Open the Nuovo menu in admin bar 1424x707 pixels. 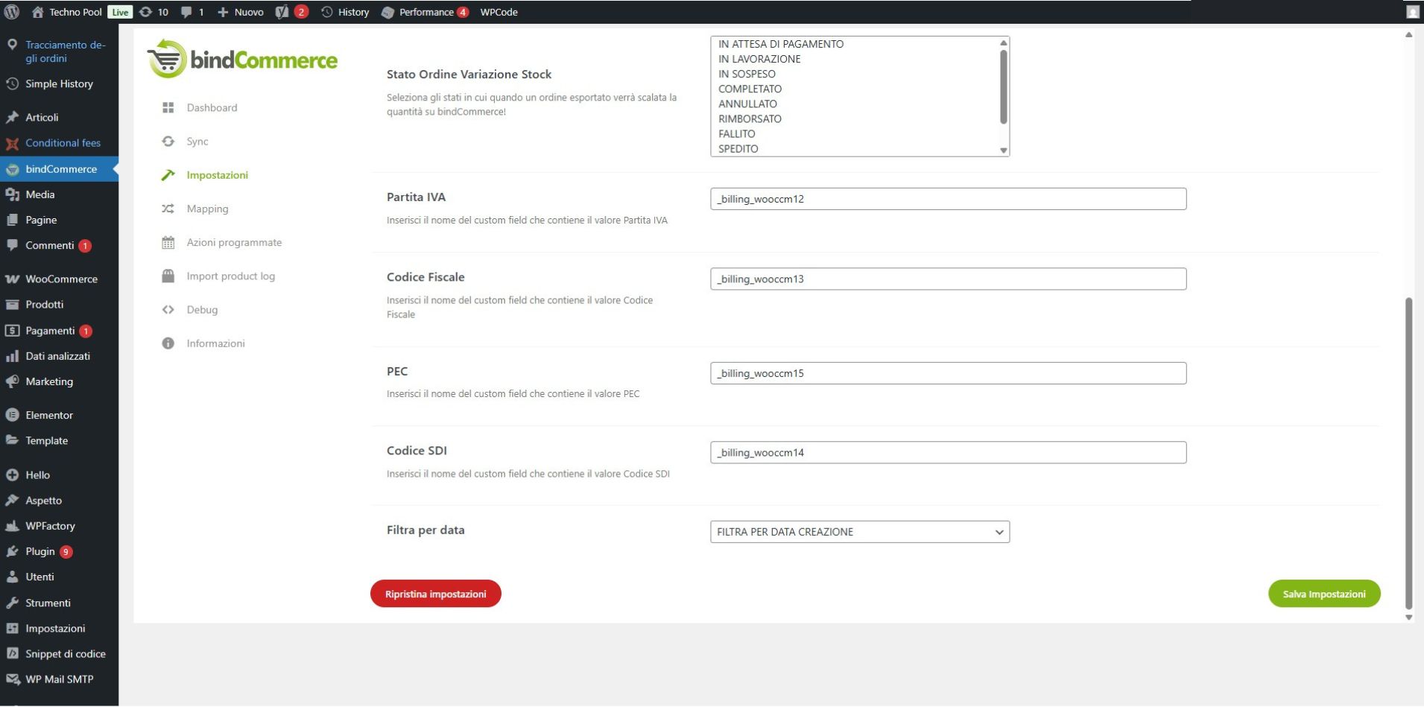pos(241,12)
